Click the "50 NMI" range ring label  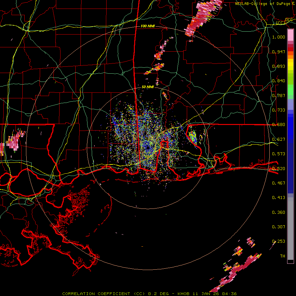pos(148,87)
